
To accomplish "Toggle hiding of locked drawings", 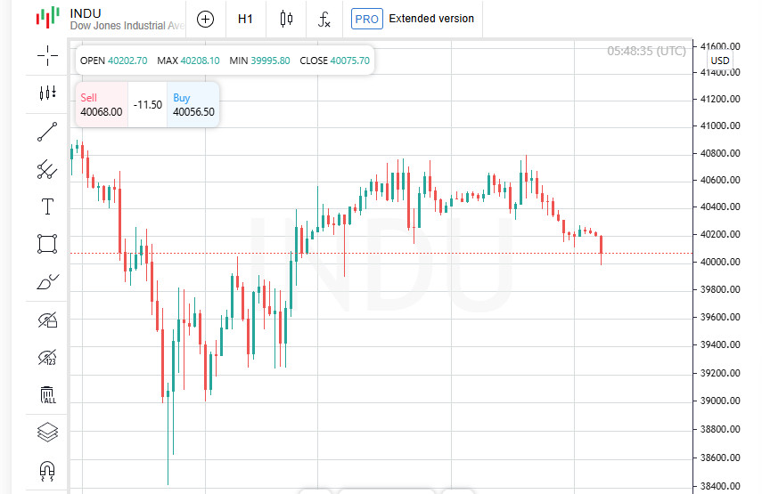I will tap(47, 320).
